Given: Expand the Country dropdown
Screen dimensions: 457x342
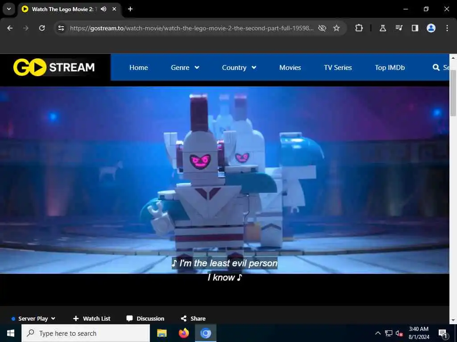Looking at the screenshot, I should [239, 68].
